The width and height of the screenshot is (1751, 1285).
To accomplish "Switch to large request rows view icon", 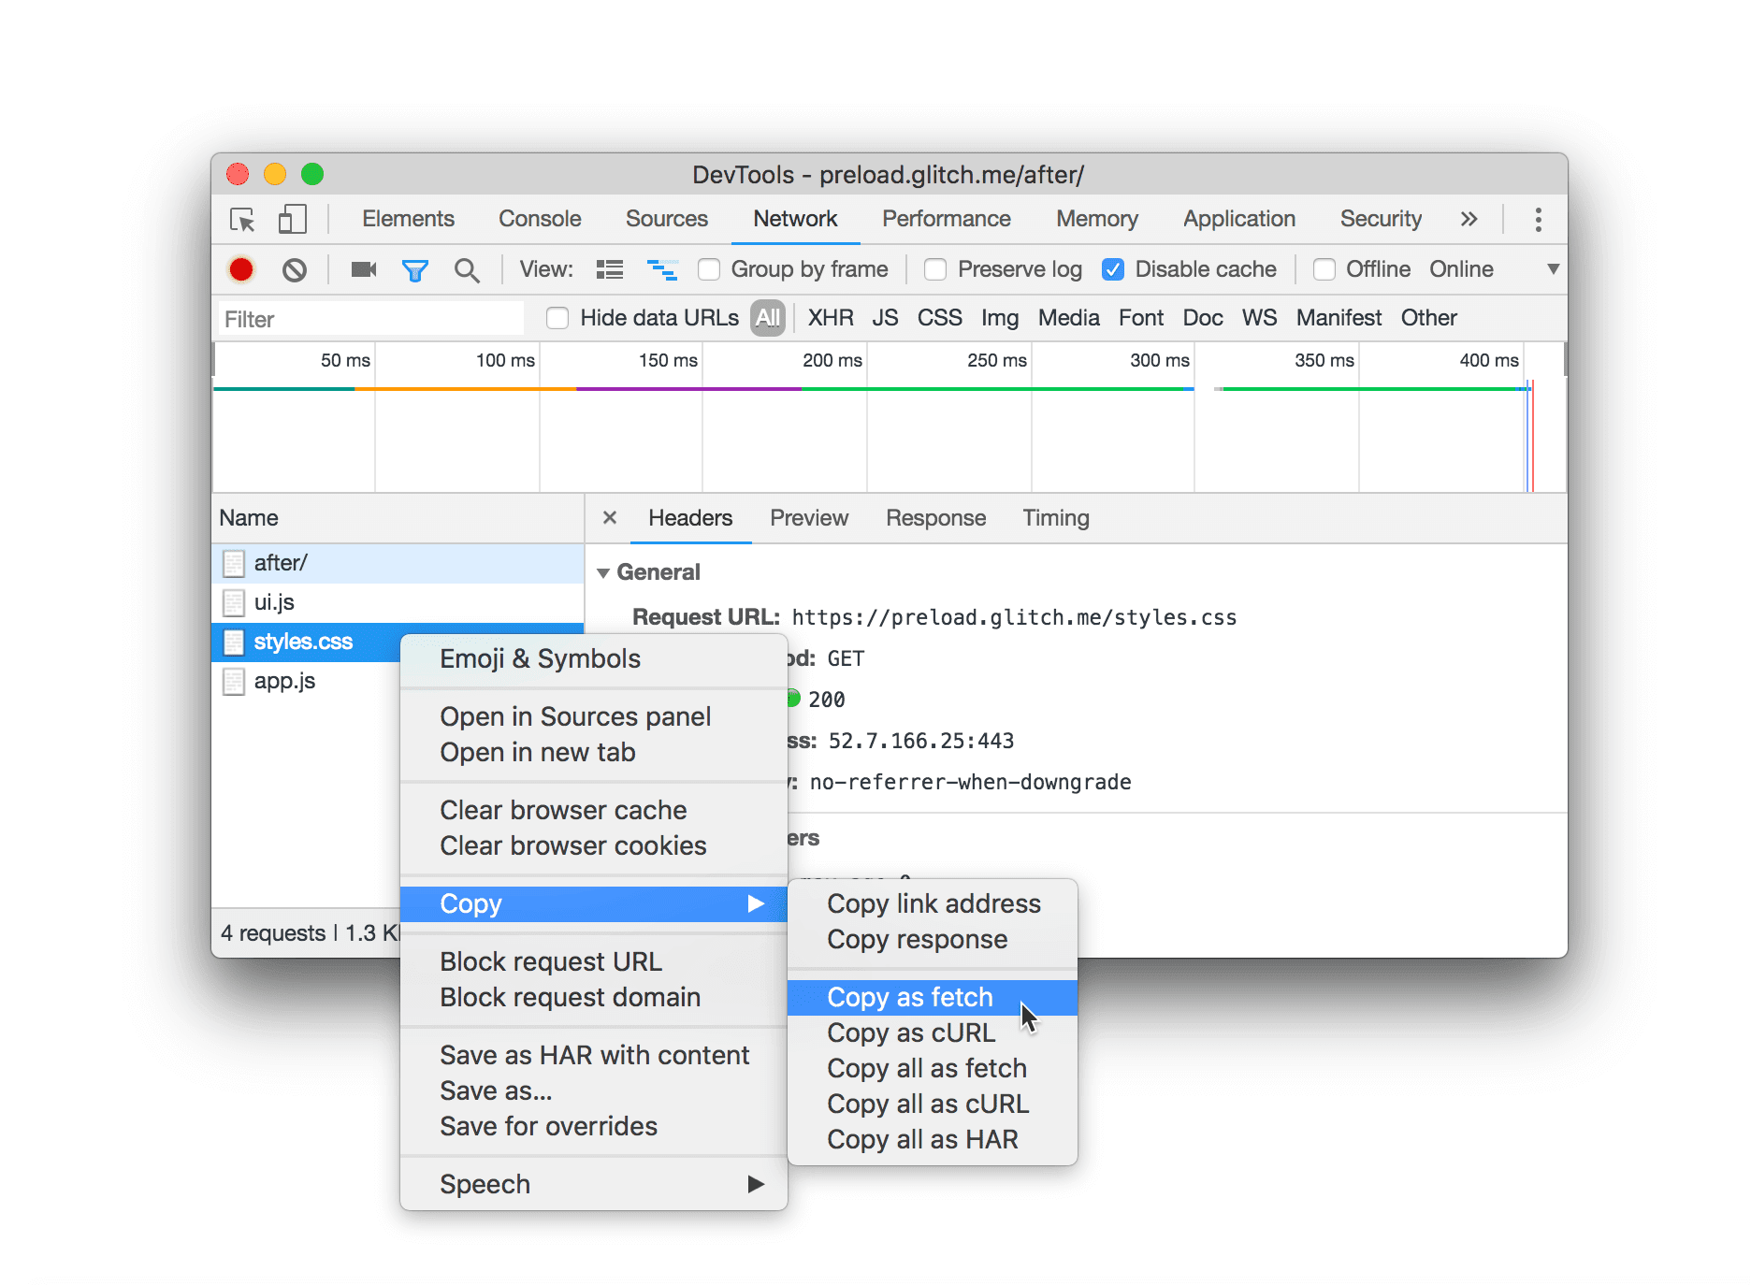I will [x=609, y=269].
